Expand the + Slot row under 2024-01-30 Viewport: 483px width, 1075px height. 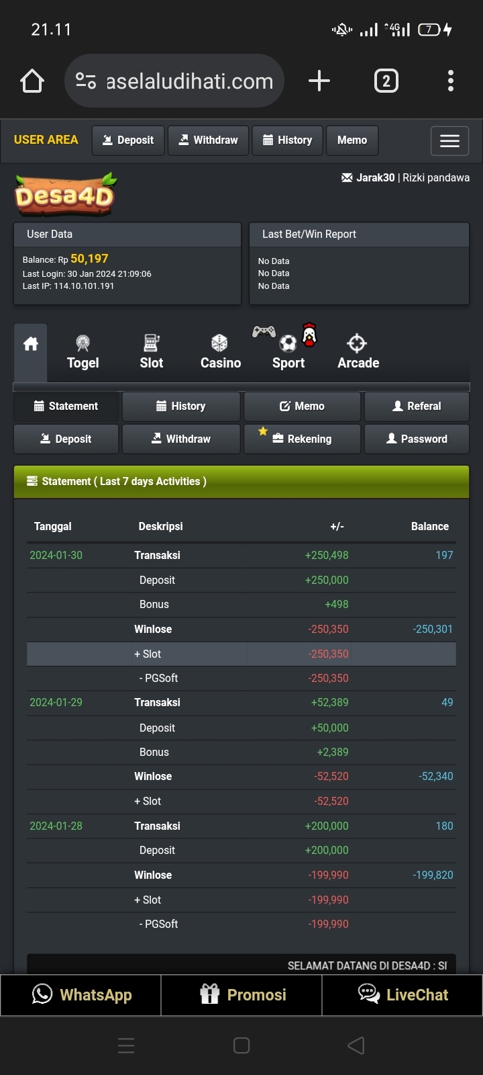pyautogui.click(x=148, y=654)
